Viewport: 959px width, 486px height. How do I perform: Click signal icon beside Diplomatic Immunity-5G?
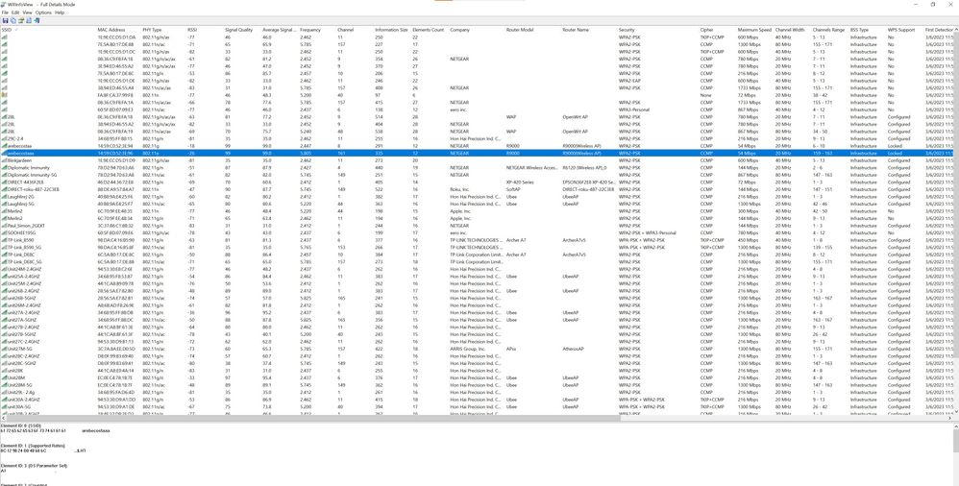[4, 175]
